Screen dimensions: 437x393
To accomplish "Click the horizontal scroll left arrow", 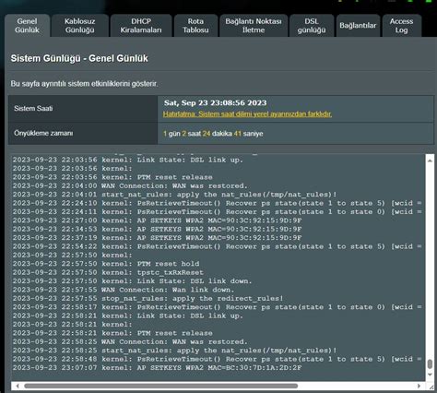I will pos(18,386).
